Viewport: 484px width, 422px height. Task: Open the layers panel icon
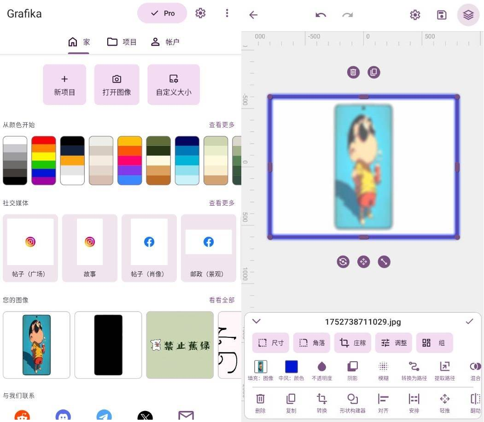point(468,15)
